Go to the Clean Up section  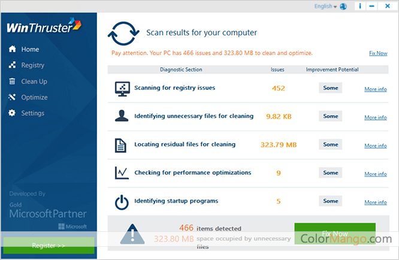34,81
